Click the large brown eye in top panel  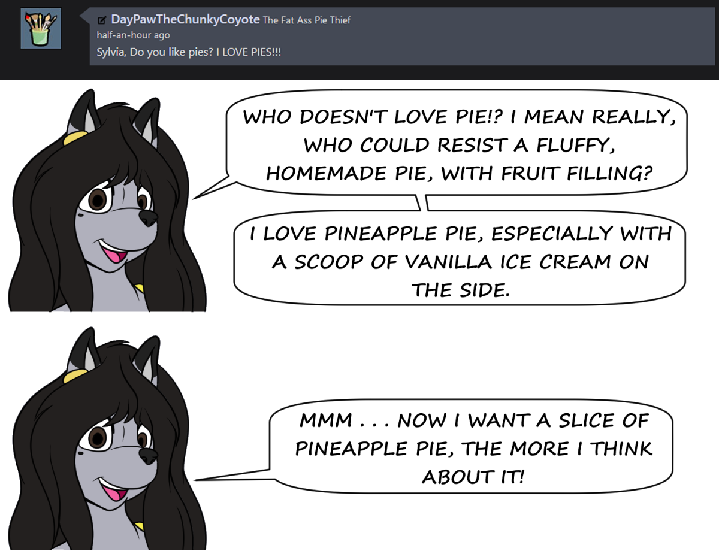pos(97,200)
